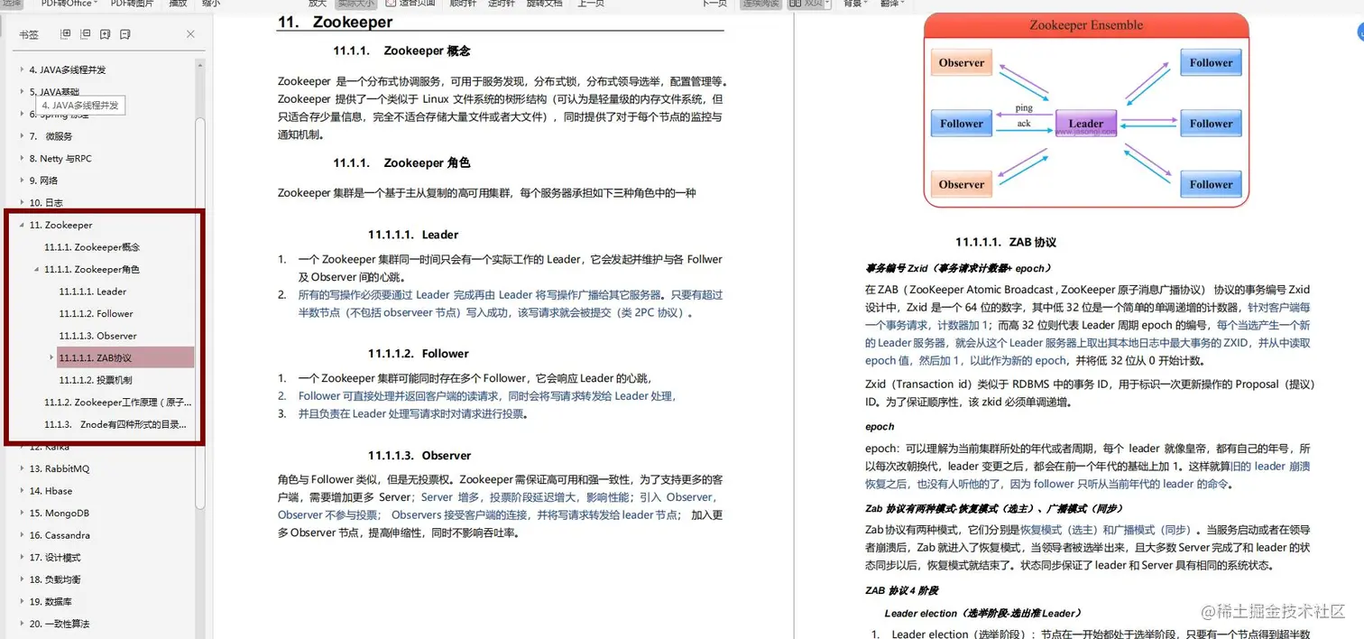
Task: Expand the 19. 数据库 bookmark
Action: (22, 601)
